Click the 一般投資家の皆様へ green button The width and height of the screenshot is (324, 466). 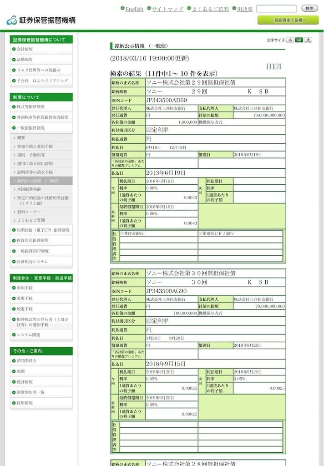pyautogui.click(x=288, y=20)
